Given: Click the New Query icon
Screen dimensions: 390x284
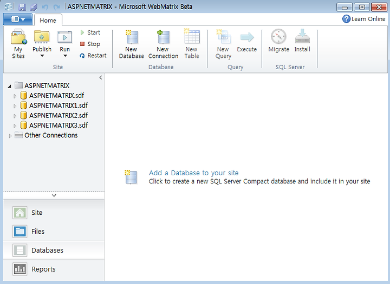Looking at the screenshot, I should tap(223, 37).
